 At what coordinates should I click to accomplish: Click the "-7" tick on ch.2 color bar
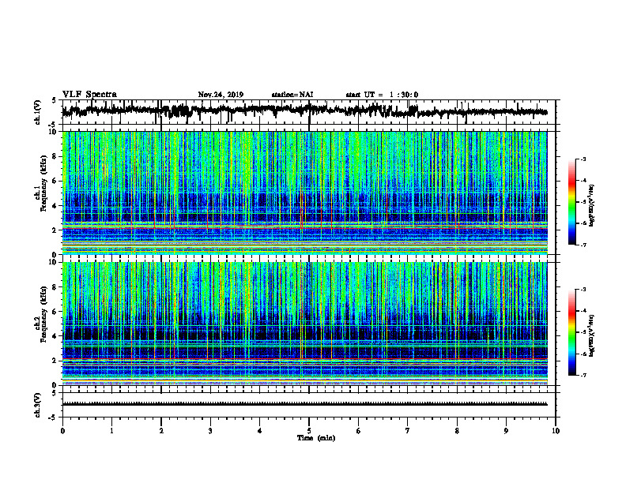(583, 375)
